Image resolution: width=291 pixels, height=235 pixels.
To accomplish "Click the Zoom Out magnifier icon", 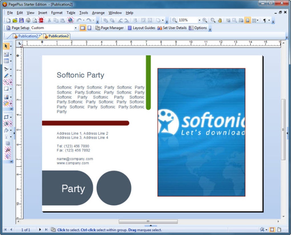I will tap(174, 20).
